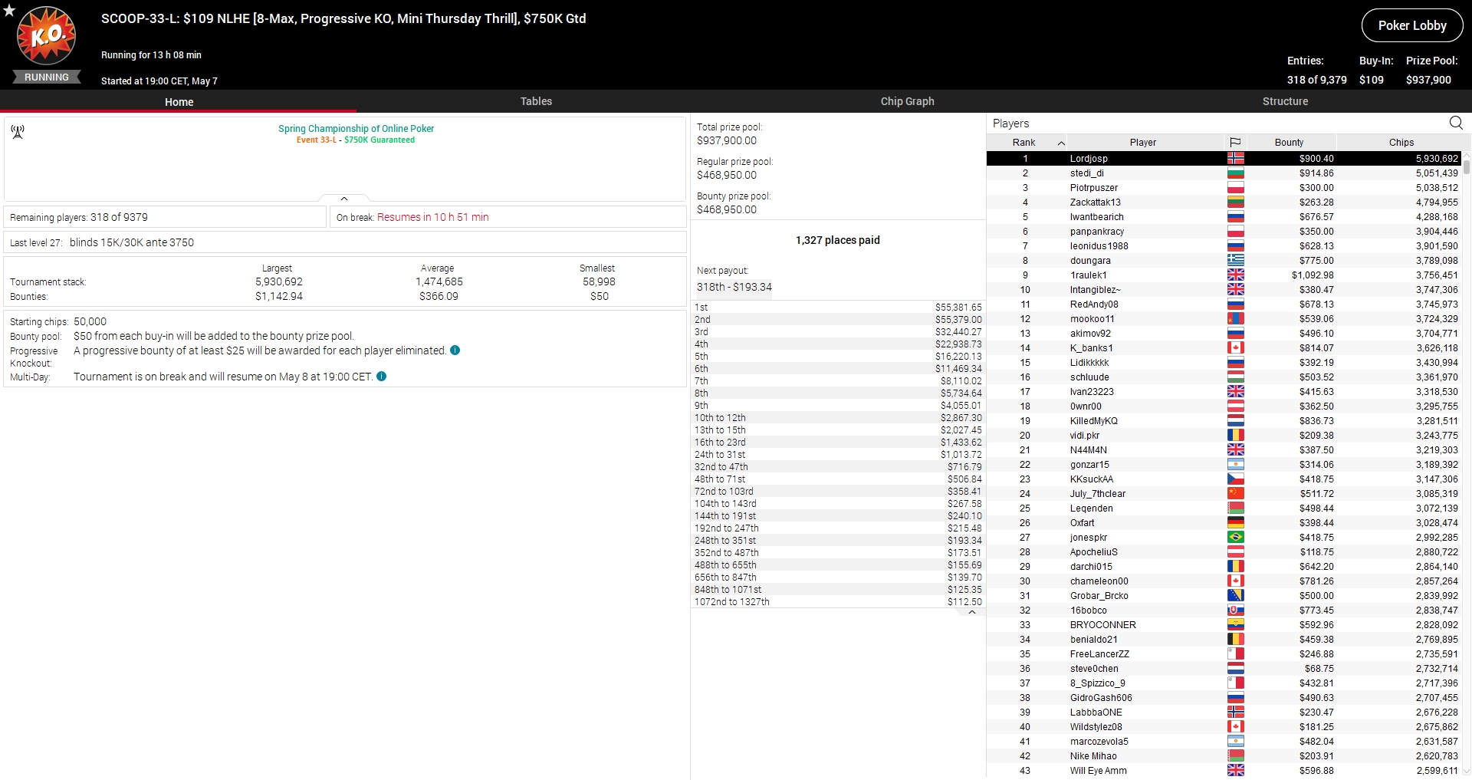Click the players list scrollbar

(x=1467, y=166)
